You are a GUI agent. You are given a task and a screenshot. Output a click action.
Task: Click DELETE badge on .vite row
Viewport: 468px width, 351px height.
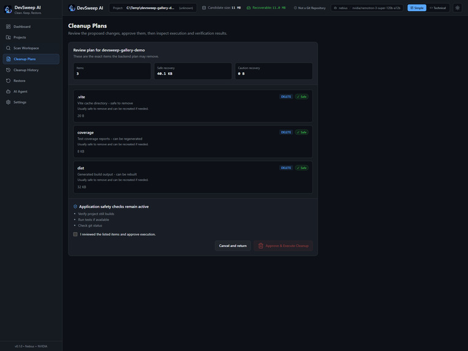pos(286,97)
